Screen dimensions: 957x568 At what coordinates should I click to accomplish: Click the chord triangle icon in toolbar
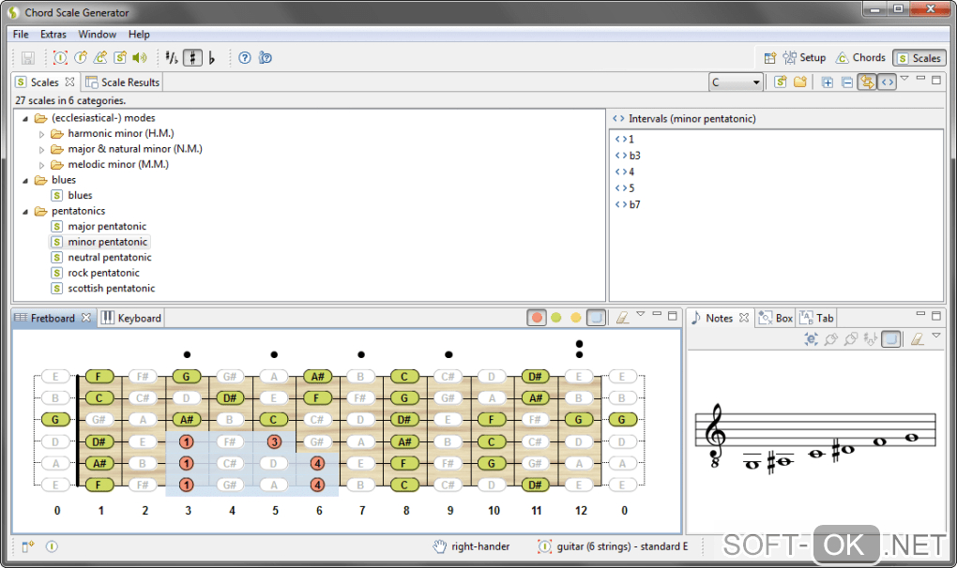click(x=100, y=58)
